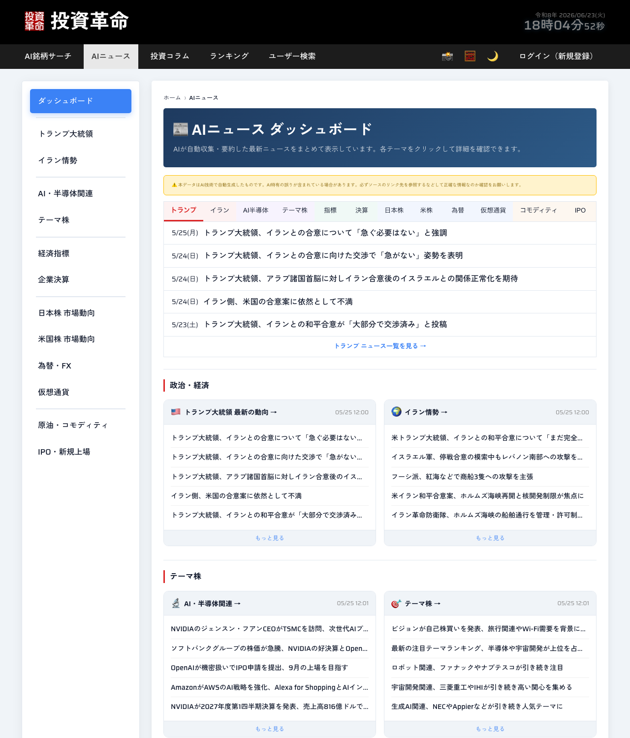Switch to the 決算 news tab
630x738 pixels.
(x=362, y=211)
